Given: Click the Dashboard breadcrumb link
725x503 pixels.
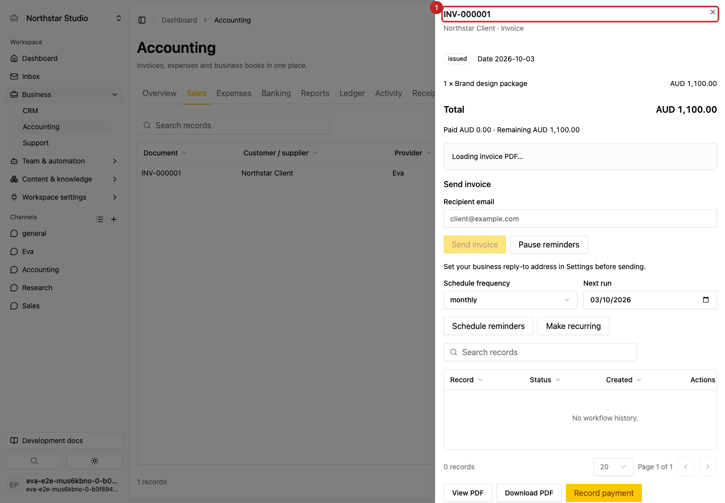Looking at the screenshot, I should [179, 20].
